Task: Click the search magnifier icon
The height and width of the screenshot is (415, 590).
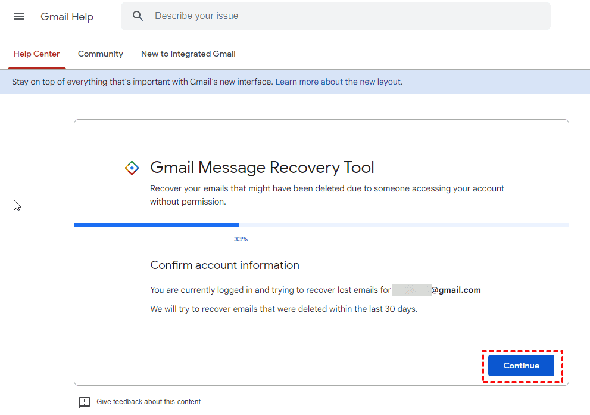Action: point(138,16)
